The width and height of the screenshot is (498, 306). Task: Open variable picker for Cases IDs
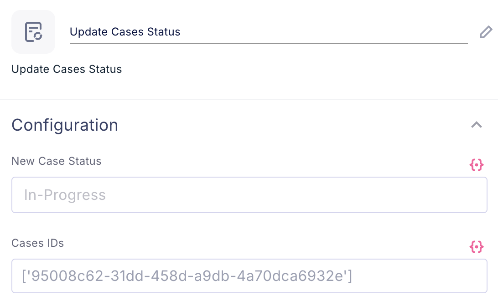click(476, 247)
